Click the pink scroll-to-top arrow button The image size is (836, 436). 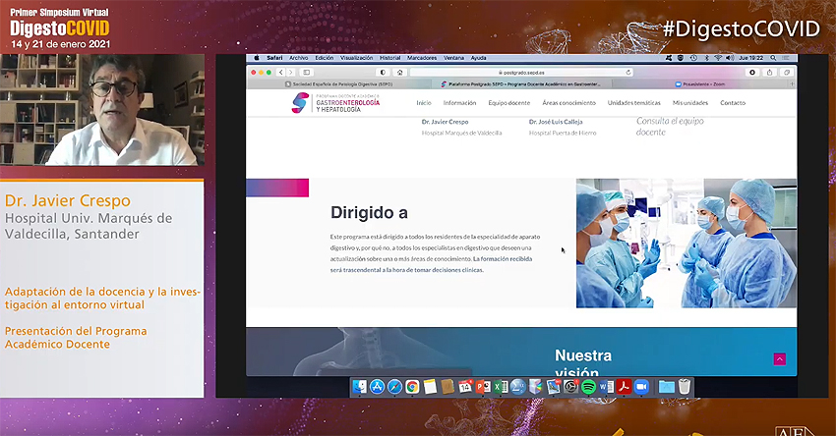coord(780,359)
